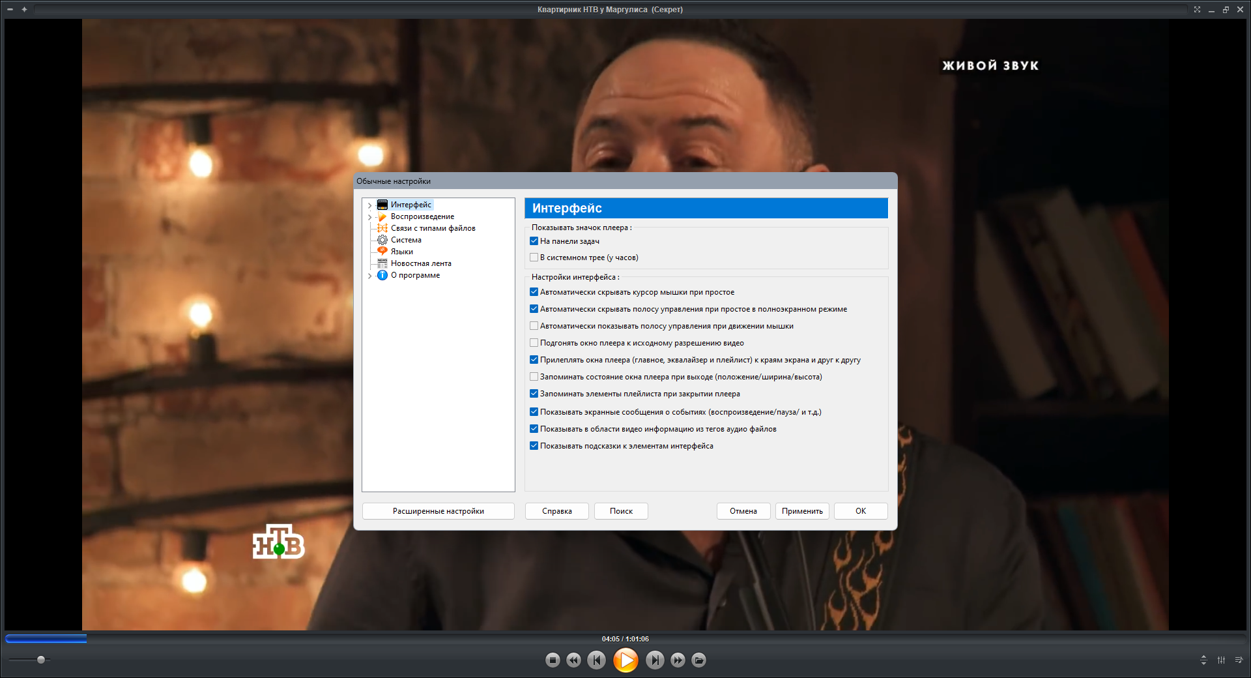
Task: Select Система in the settings tree
Action: tap(405, 240)
